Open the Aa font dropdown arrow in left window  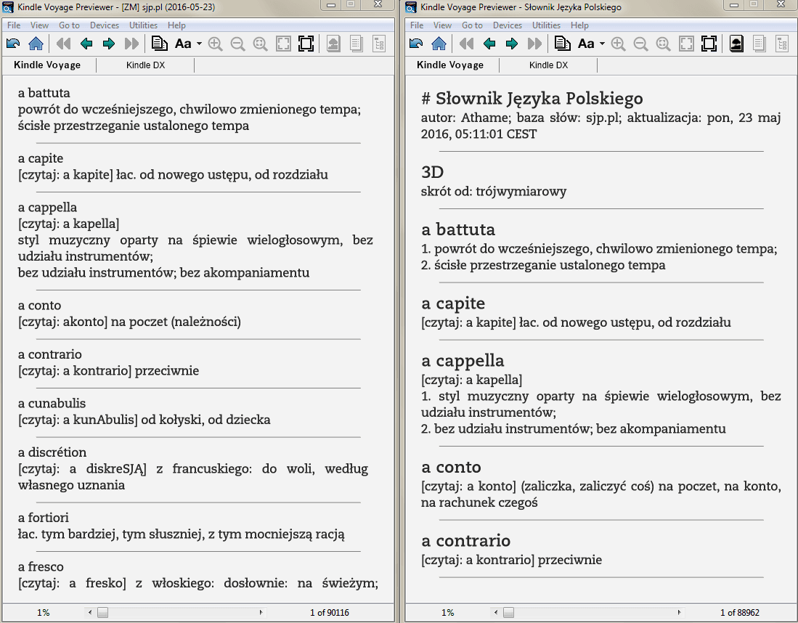(199, 44)
